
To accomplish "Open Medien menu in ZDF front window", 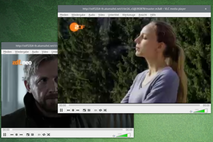I will click(x=64, y=15).
